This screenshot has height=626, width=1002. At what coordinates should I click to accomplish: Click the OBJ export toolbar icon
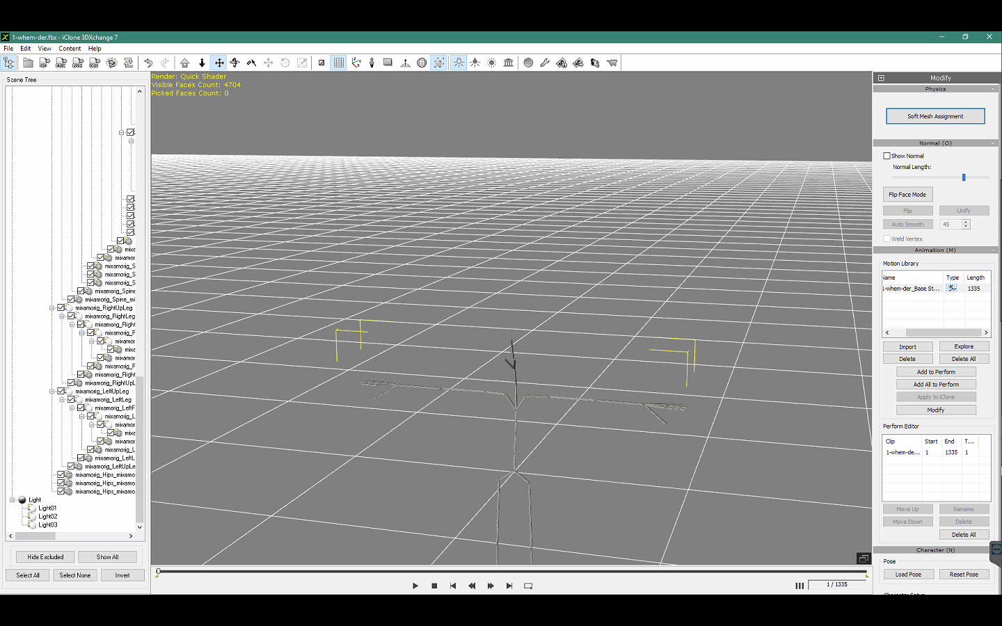(95, 63)
